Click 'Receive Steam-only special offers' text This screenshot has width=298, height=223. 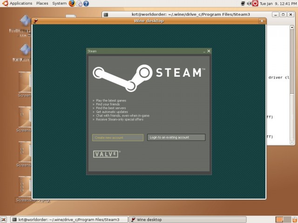click(120, 119)
